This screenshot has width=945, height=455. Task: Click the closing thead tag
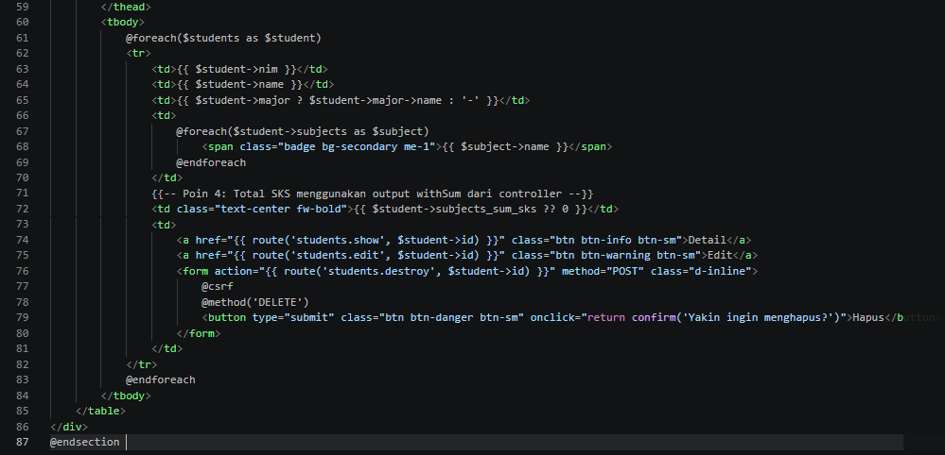click(x=126, y=7)
